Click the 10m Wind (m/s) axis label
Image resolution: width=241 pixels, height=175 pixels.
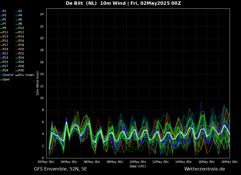coord(38,83)
